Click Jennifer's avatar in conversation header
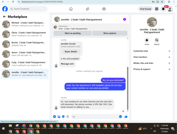Screen dimensions: 177x134 pos(57,19)
